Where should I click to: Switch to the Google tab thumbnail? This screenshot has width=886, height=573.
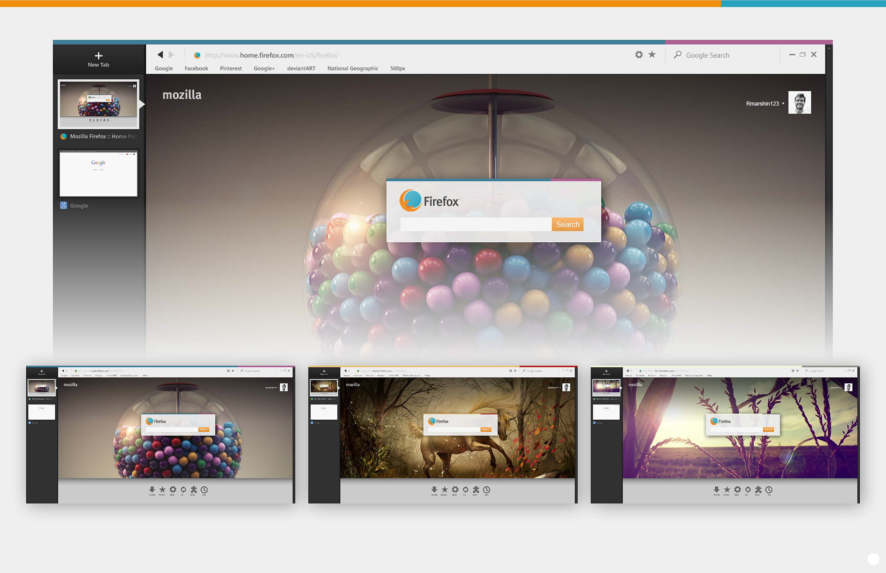pyautogui.click(x=98, y=174)
